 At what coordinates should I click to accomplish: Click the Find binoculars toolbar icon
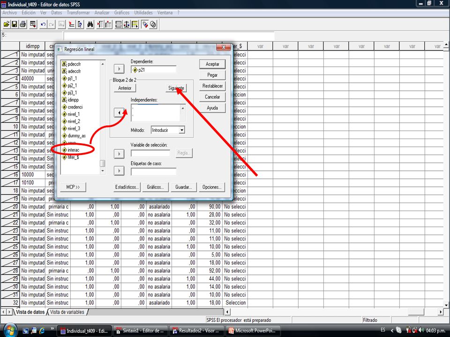coord(90,25)
